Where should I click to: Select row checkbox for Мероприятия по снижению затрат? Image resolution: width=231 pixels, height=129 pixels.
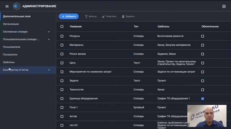[62, 72]
